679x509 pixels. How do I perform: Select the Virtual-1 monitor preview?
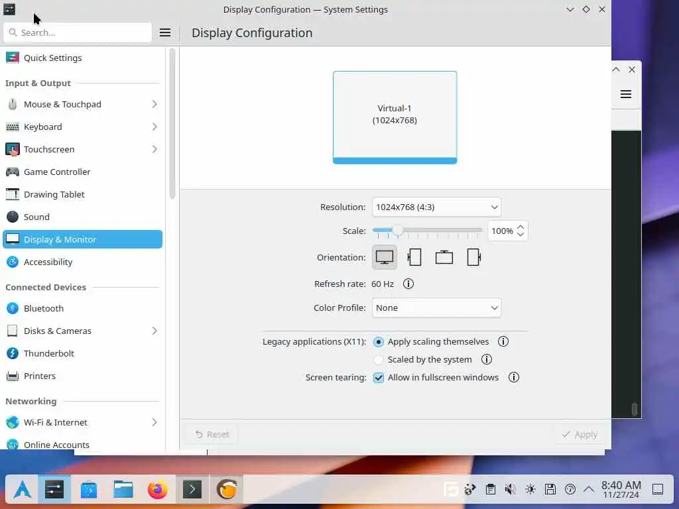tap(395, 117)
